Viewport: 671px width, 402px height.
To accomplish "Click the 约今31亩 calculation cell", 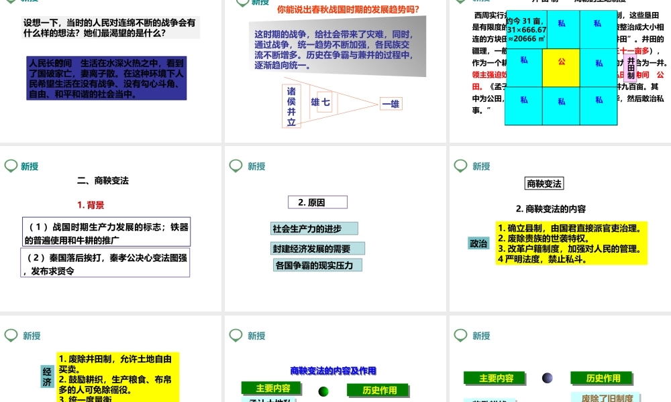I will coord(526,29).
